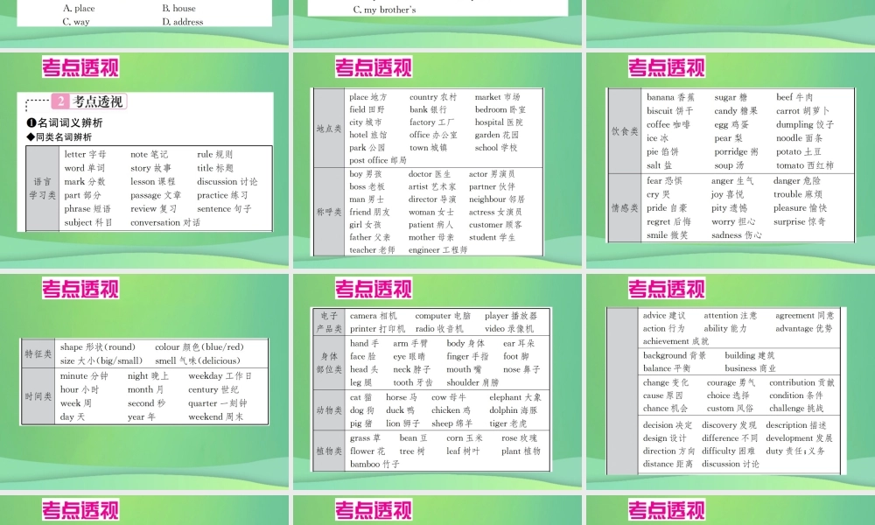Click the 称呼类 category cell
Image resolution: width=875 pixels, height=525 pixels.
tap(329, 212)
